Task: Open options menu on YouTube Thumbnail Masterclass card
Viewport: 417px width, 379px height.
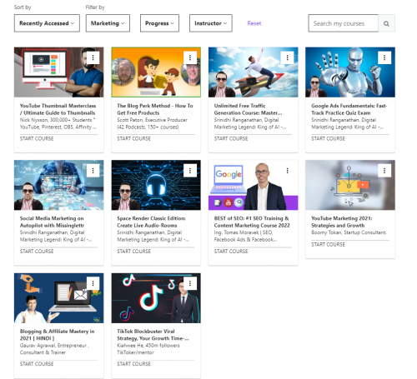Action: pos(93,57)
